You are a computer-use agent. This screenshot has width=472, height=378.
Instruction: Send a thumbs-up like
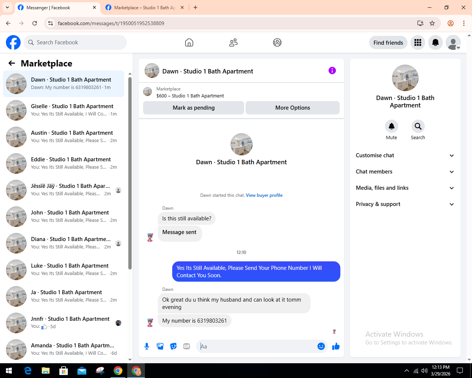tap(336, 346)
